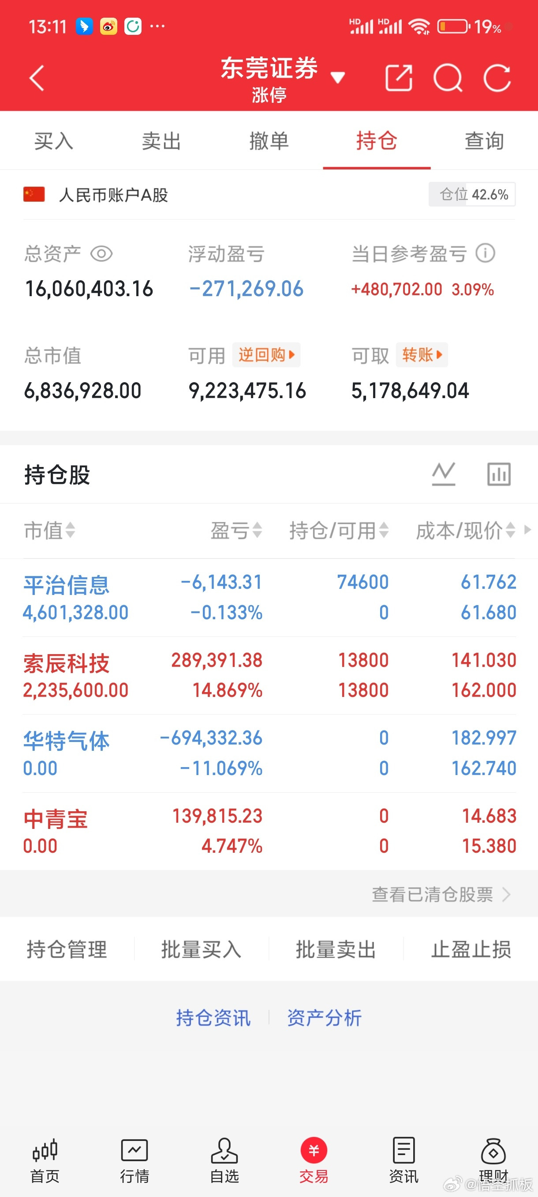Tap the 仓位 42.6% position indicator
Screen dimensions: 538x1197
(472, 194)
